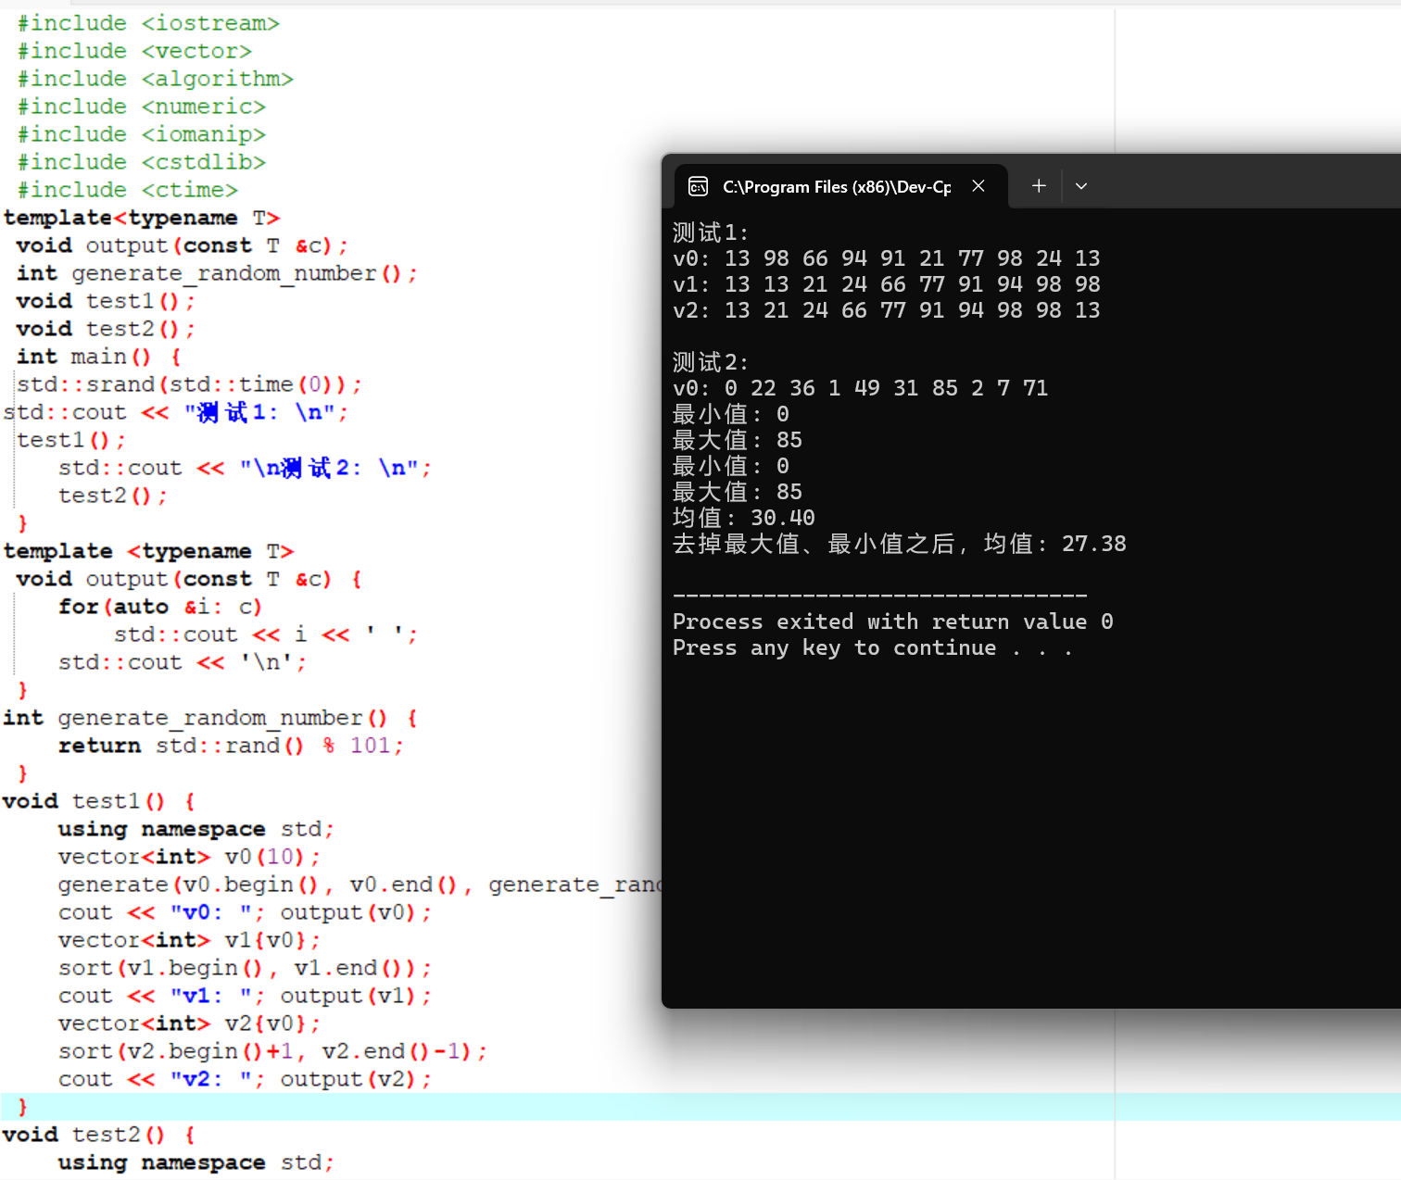
Task: Click the 'vector<int> v1{v0};' line
Action: (x=189, y=940)
